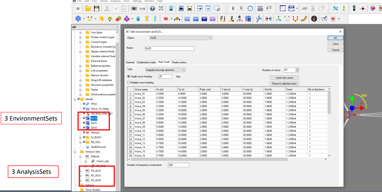Screen dimensions: 382x192
Task: Expand the Gr_BUOY tree node
Action: pos(80,137)
